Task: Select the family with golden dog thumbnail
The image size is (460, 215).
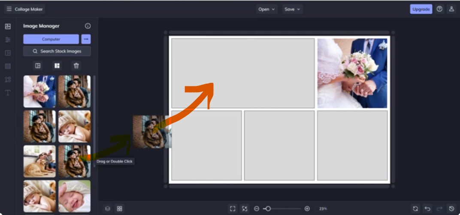Action: coord(39,161)
